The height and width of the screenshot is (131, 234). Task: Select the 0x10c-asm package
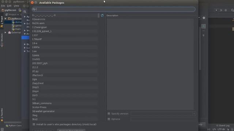coord(65,23)
